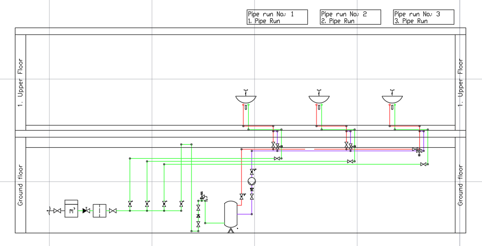Click the 'Pipe run No.: 3' label

tap(417, 14)
